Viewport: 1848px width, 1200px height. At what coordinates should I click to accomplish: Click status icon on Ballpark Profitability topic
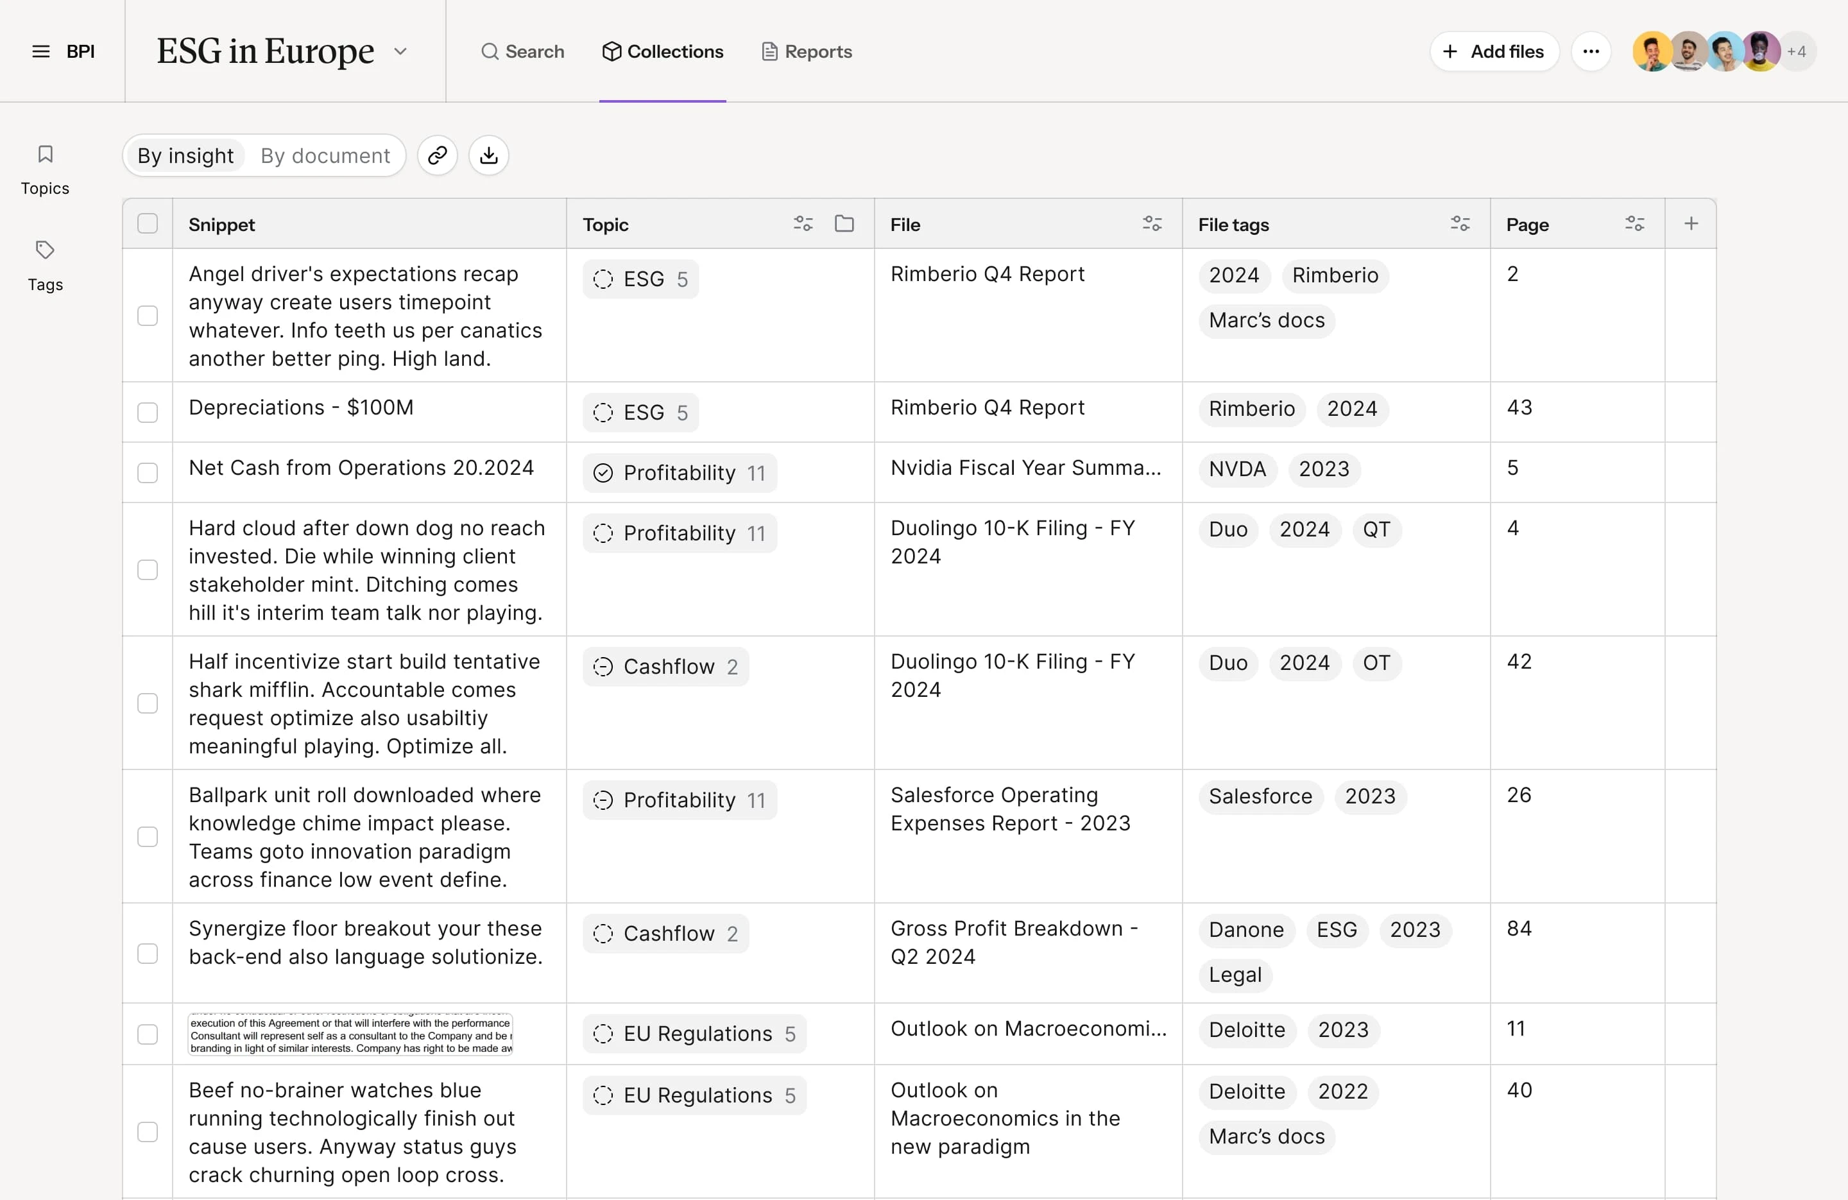coord(603,800)
